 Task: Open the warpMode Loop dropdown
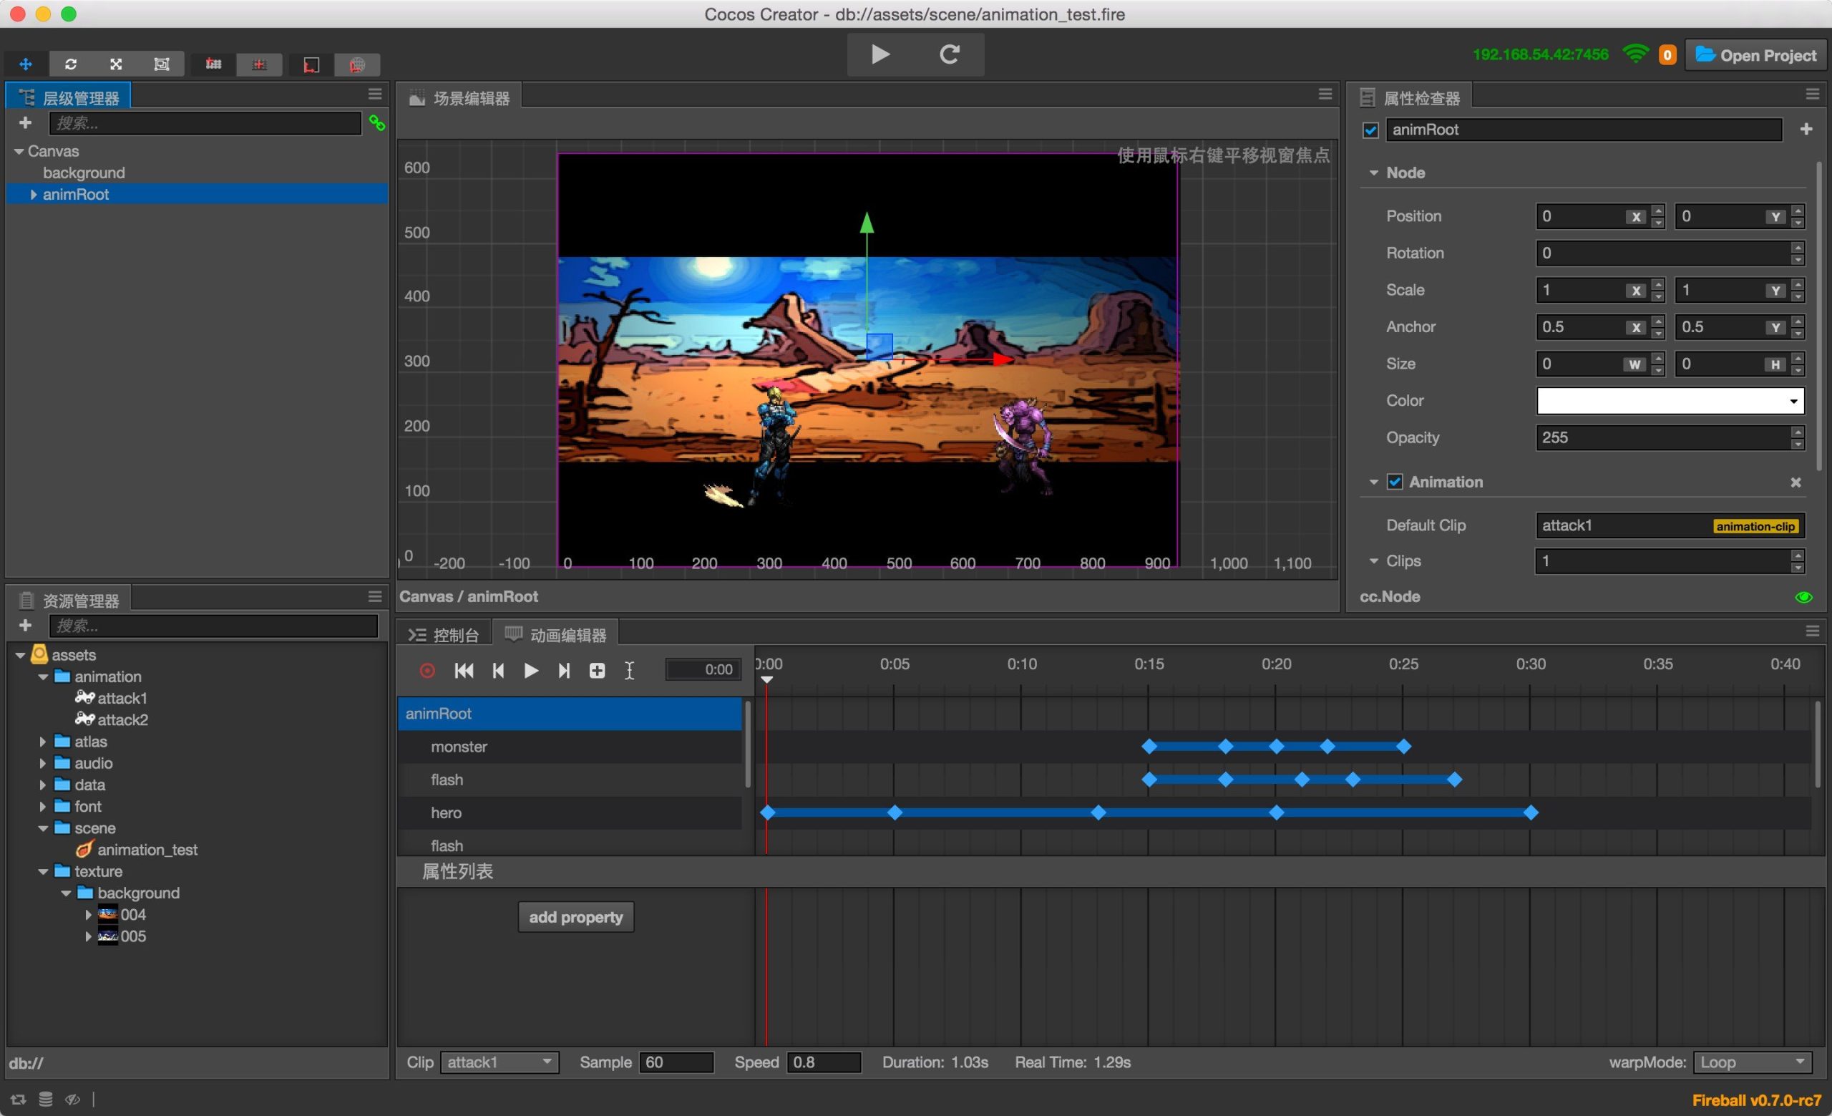[x=1752, y=1062]
